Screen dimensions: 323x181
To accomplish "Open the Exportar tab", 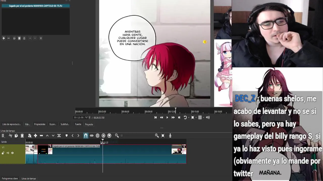I will point(53,124).
